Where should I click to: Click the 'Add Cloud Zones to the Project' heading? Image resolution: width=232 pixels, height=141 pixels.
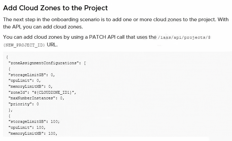point(55,8)
